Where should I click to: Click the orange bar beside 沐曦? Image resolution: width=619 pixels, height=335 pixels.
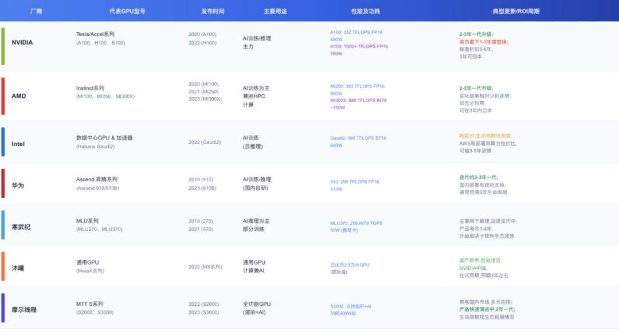click(x=3, y=267)
